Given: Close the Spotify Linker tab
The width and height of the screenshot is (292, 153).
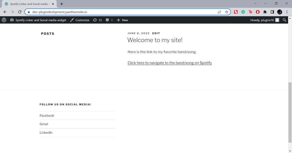Looking at the screenshot, I should 53,4.
